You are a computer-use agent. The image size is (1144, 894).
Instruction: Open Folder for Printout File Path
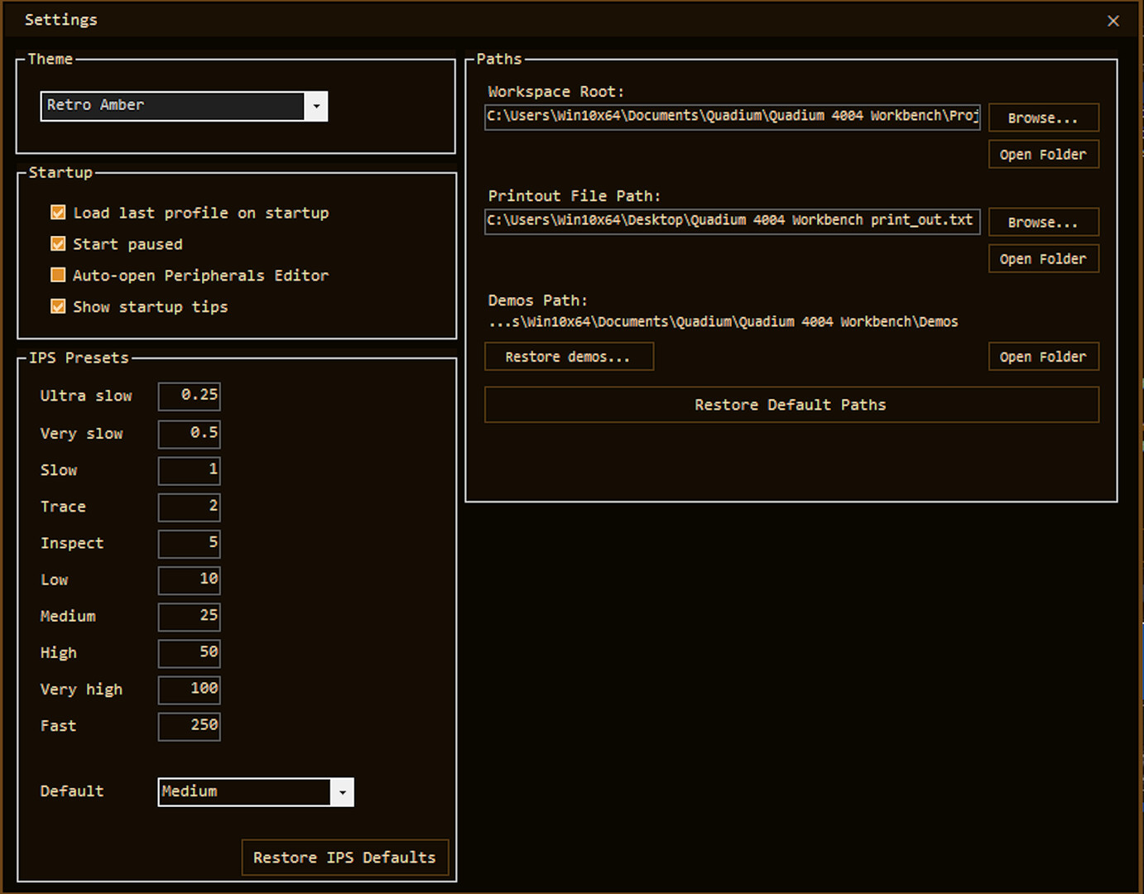[x=1043, y=259]
